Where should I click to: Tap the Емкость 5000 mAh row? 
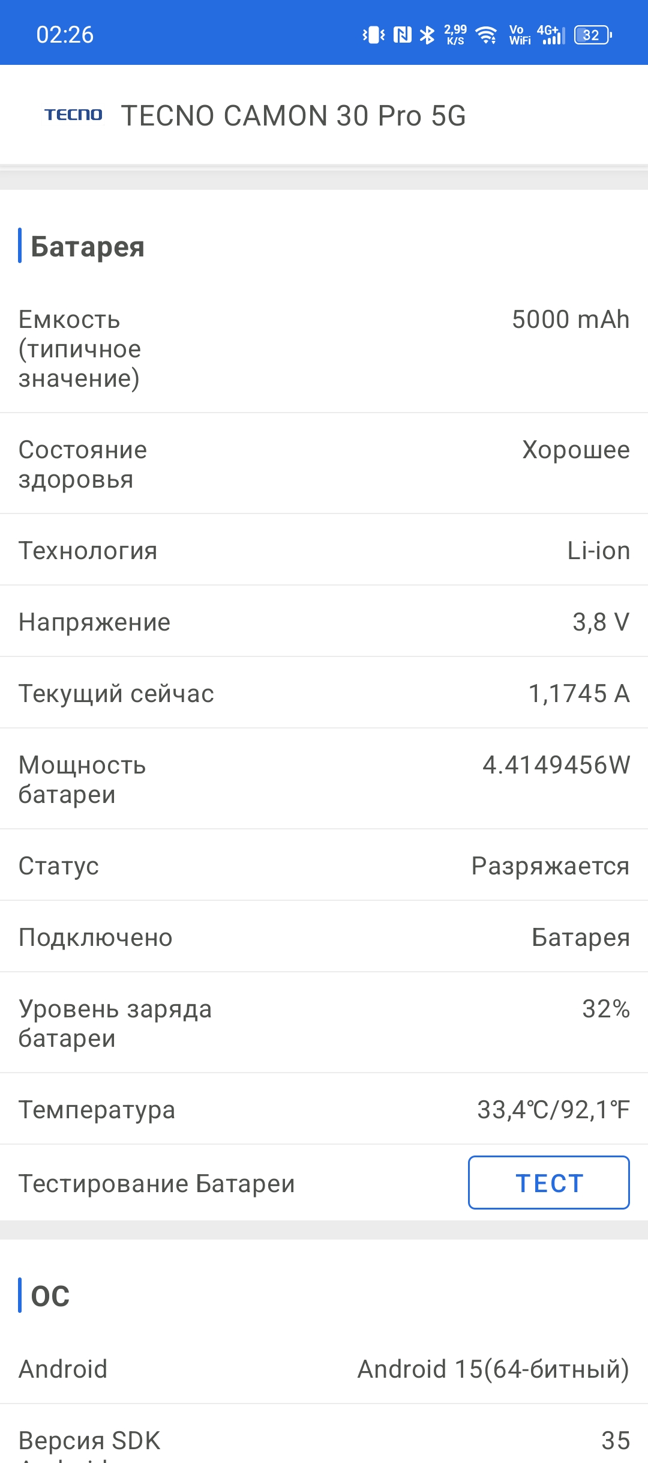pos(324,348)
